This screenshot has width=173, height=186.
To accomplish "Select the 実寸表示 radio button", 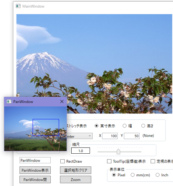I will point(96,126).
